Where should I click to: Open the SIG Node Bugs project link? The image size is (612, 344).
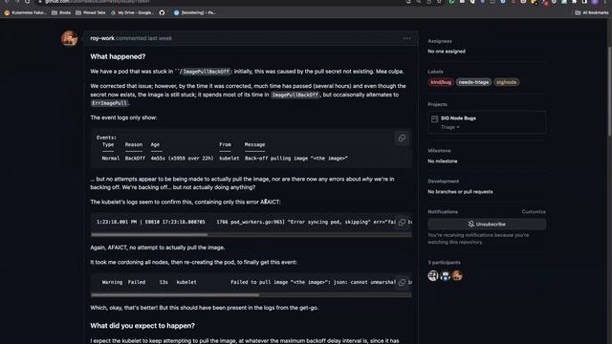click(458, 118)
